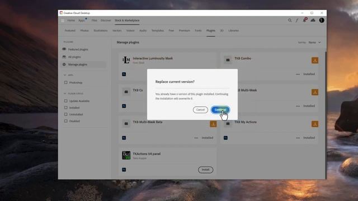Click the TK8 Multi-Mask Beta orange update icon

coord(213,124)
